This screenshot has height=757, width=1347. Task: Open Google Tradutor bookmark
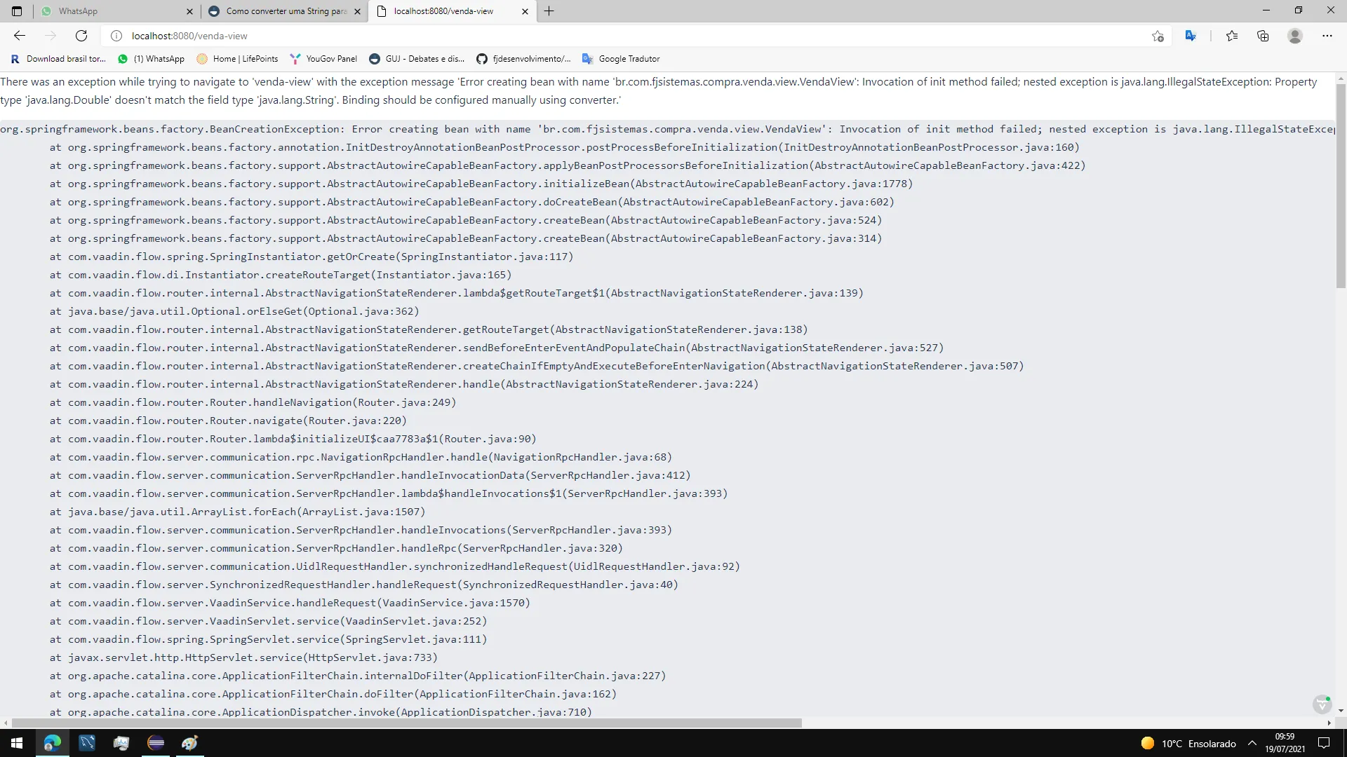pyautogui.click(x=621, y=59)
